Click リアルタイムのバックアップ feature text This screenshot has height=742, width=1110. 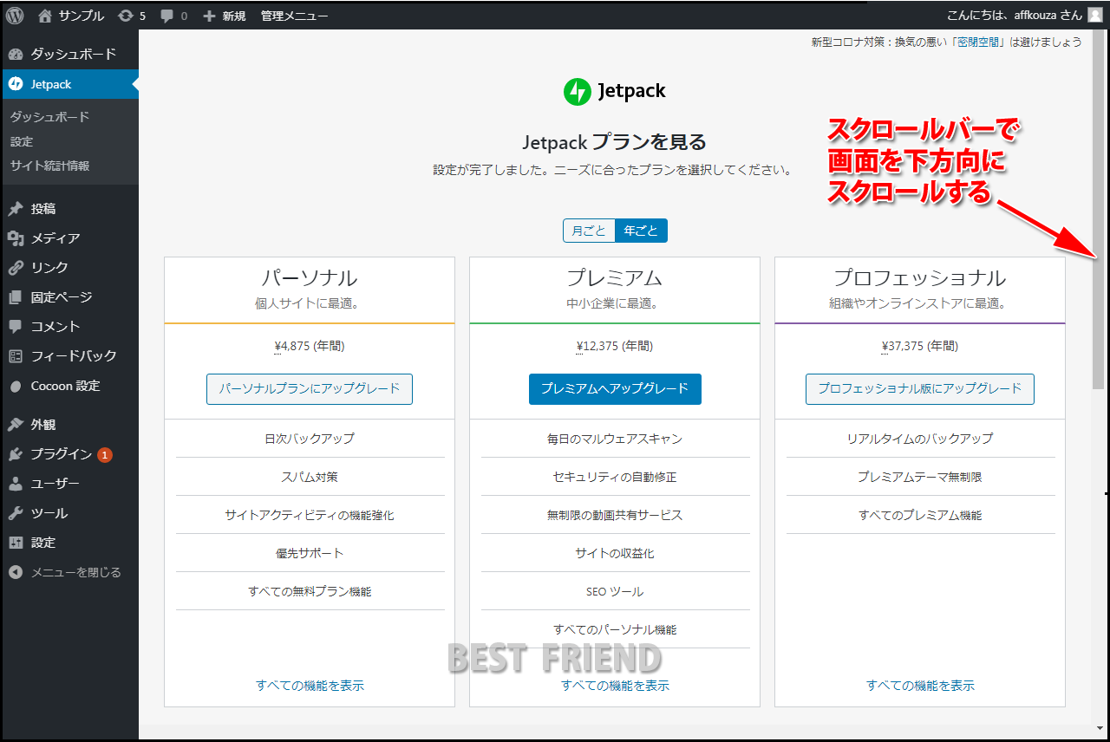point(920,439)
